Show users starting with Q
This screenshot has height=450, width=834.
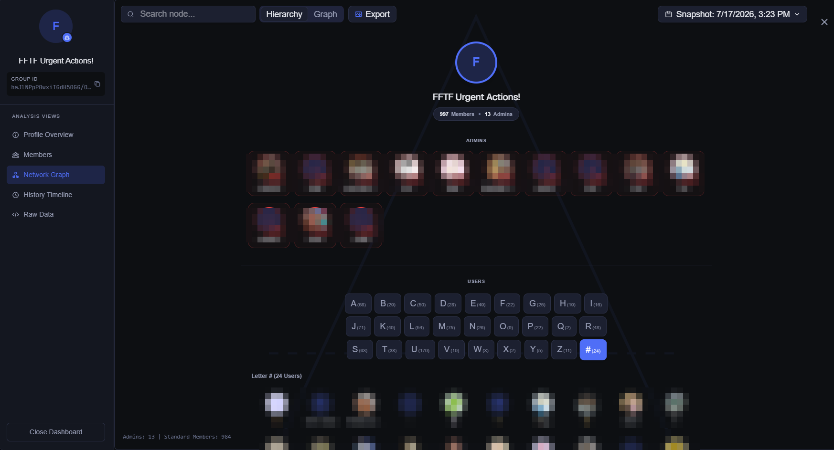click(x=564, y=327)
